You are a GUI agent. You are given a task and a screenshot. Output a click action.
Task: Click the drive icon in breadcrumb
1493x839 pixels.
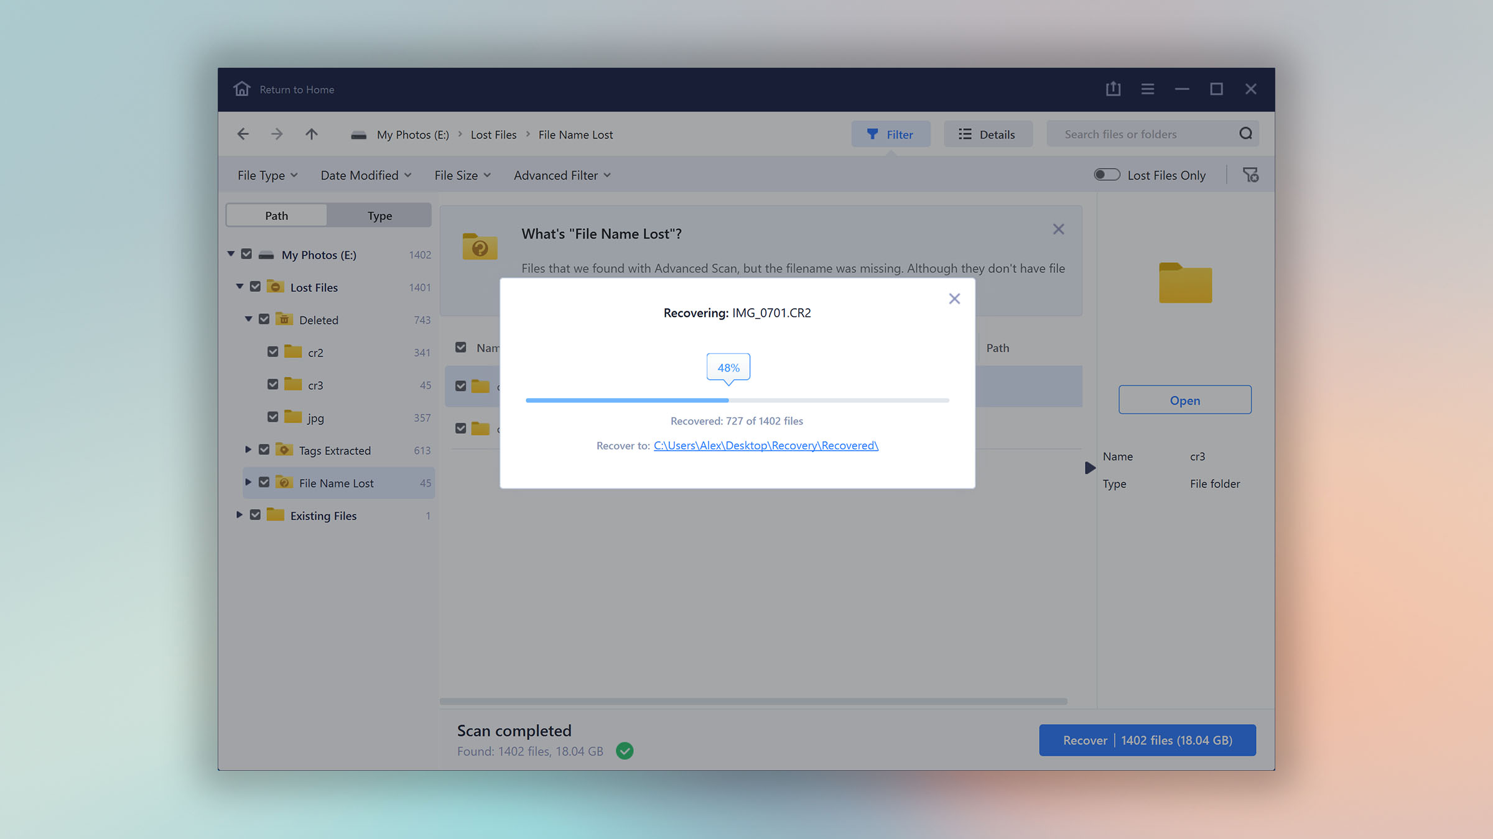[358, 135]
